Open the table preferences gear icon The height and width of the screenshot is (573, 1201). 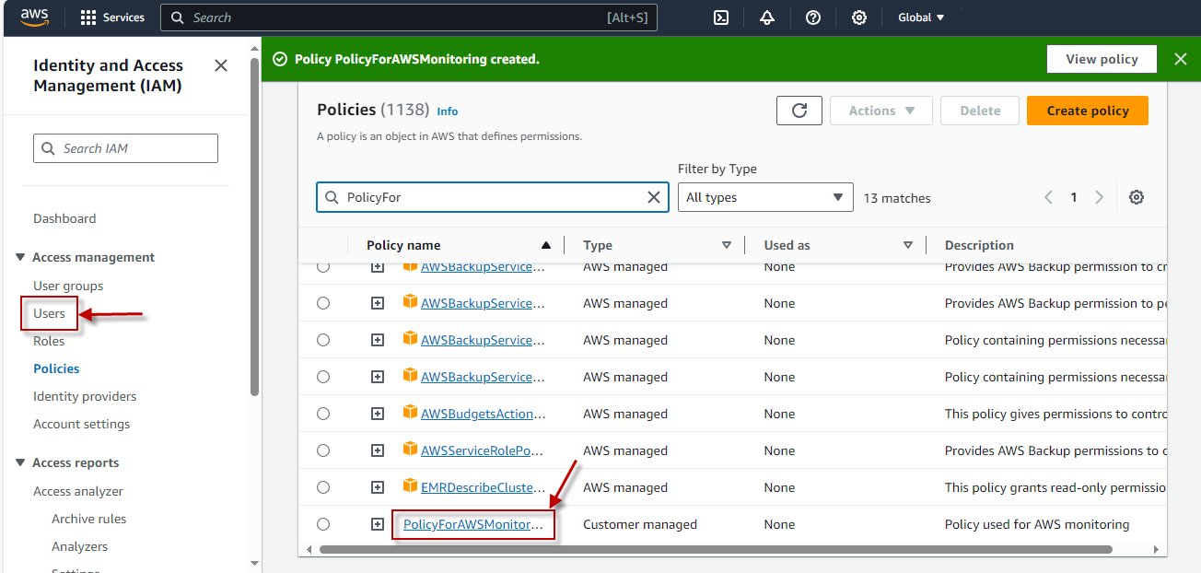(1137, 197)
